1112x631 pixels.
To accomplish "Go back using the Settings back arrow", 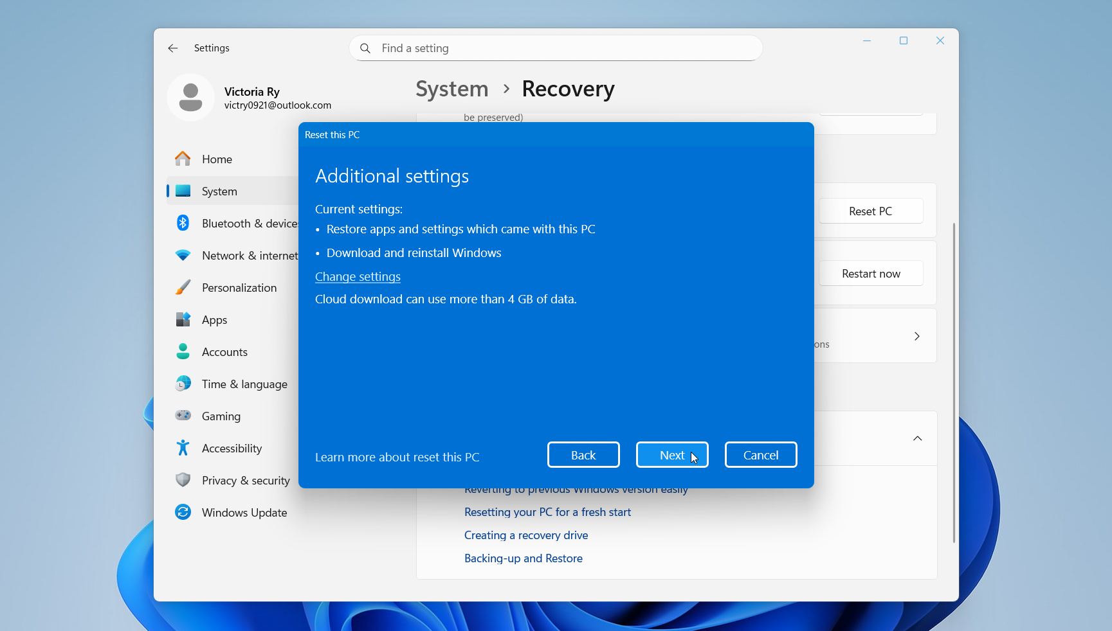I will (172, 48).
